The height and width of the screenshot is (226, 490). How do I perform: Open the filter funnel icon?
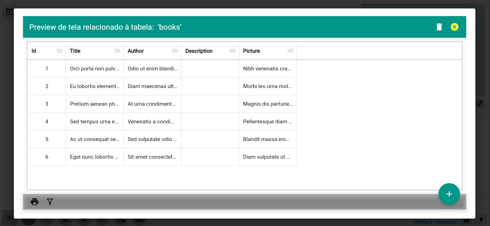coord(50,202)
